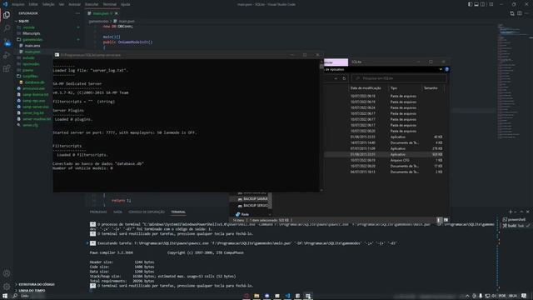Expand Estrutura do Código section

37,284
